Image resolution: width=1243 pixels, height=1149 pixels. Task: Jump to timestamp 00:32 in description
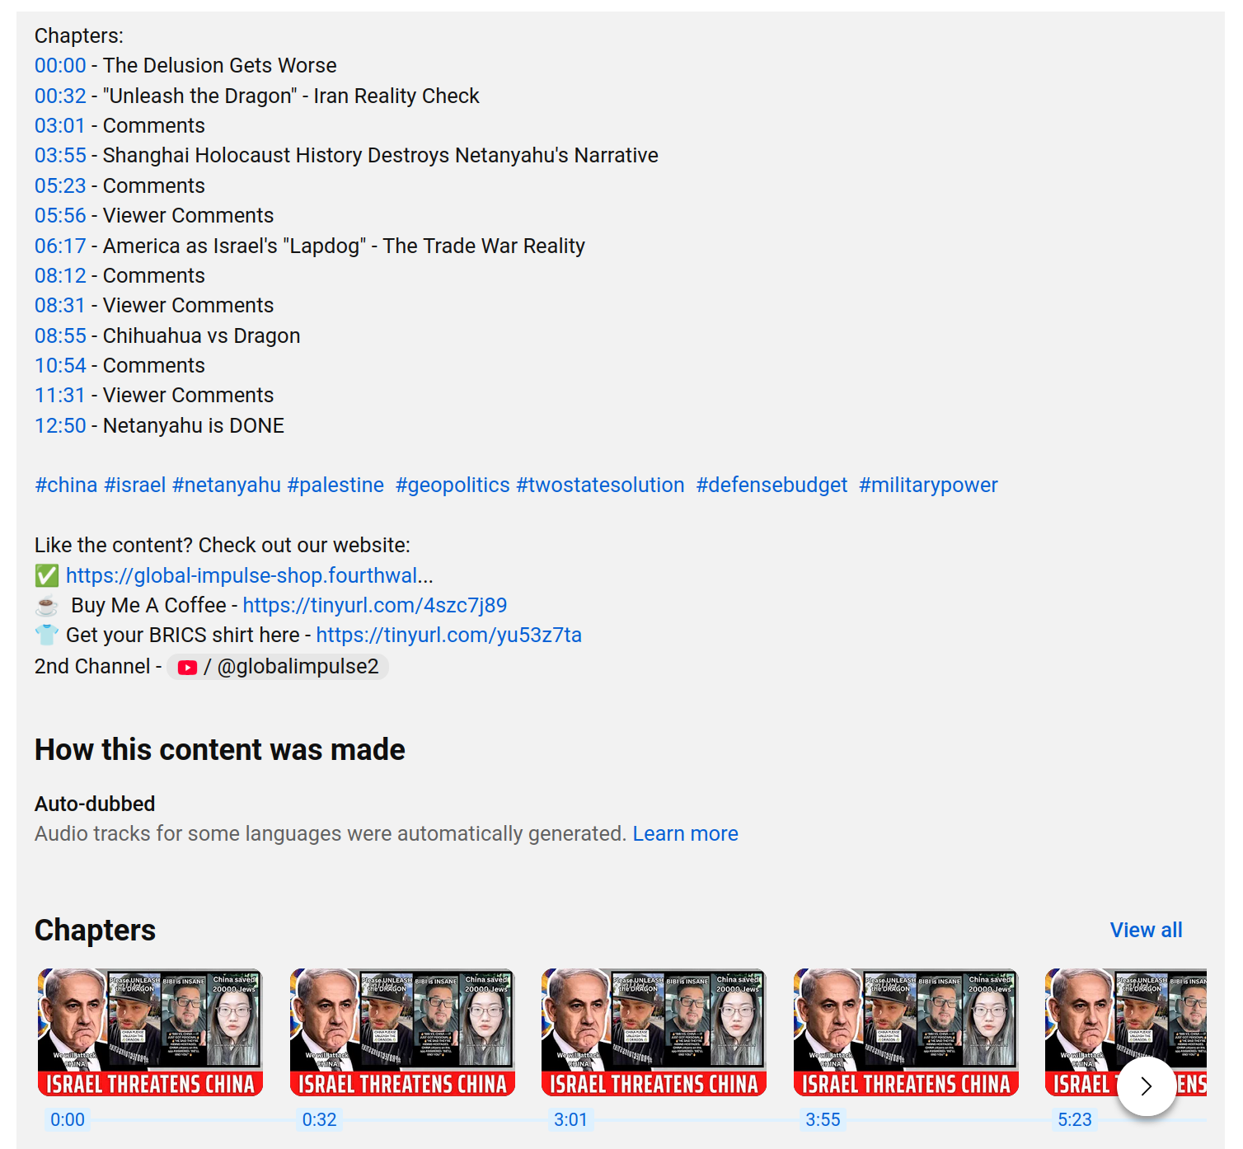(60, 96)
